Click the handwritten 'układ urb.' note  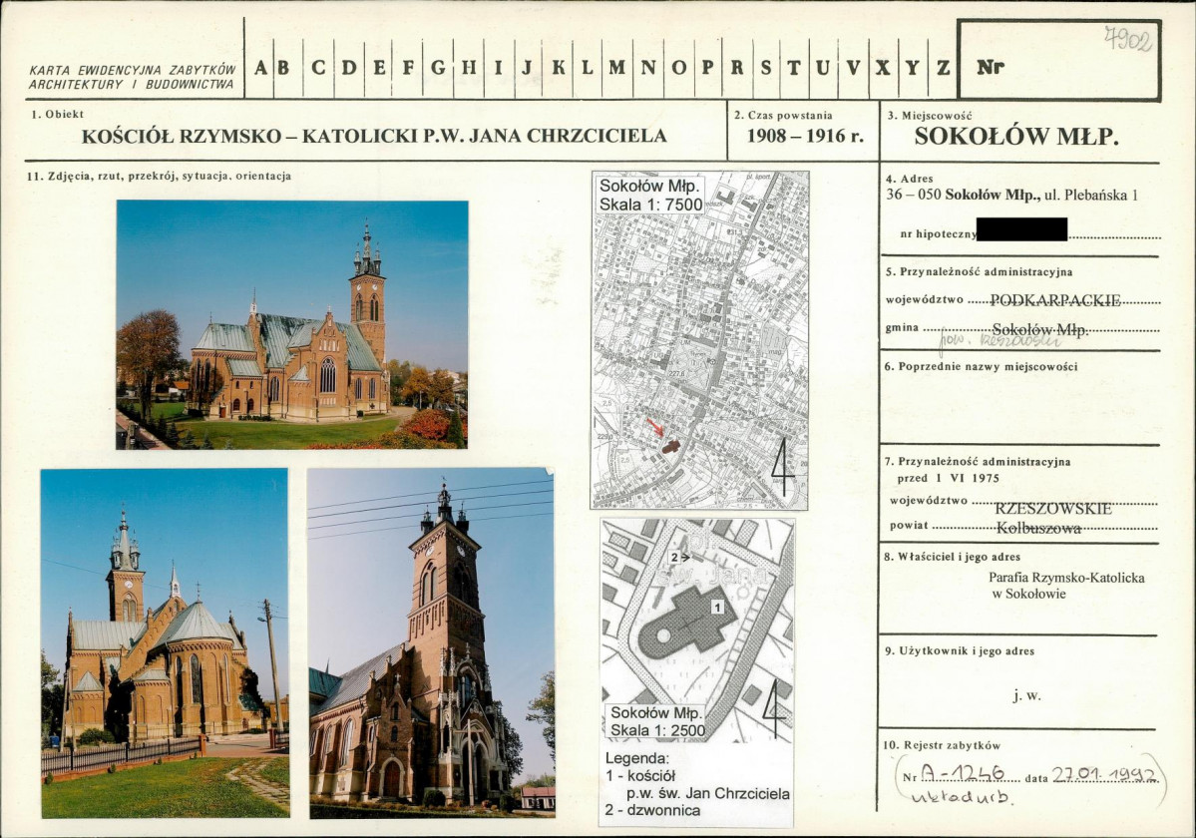tap(963, 797)
